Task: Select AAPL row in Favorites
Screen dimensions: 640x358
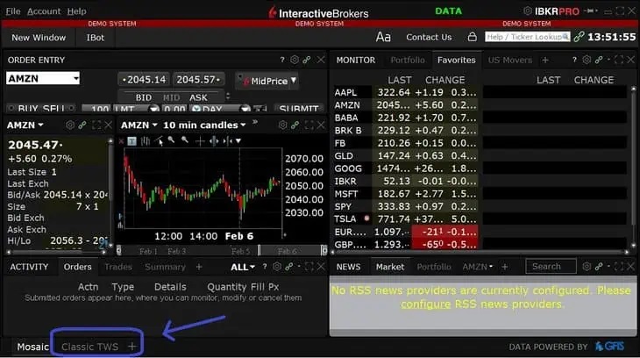Action: tap(405, 92)
